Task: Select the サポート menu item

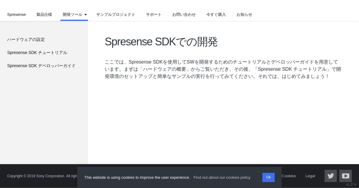Action: (x=154, y=14)
